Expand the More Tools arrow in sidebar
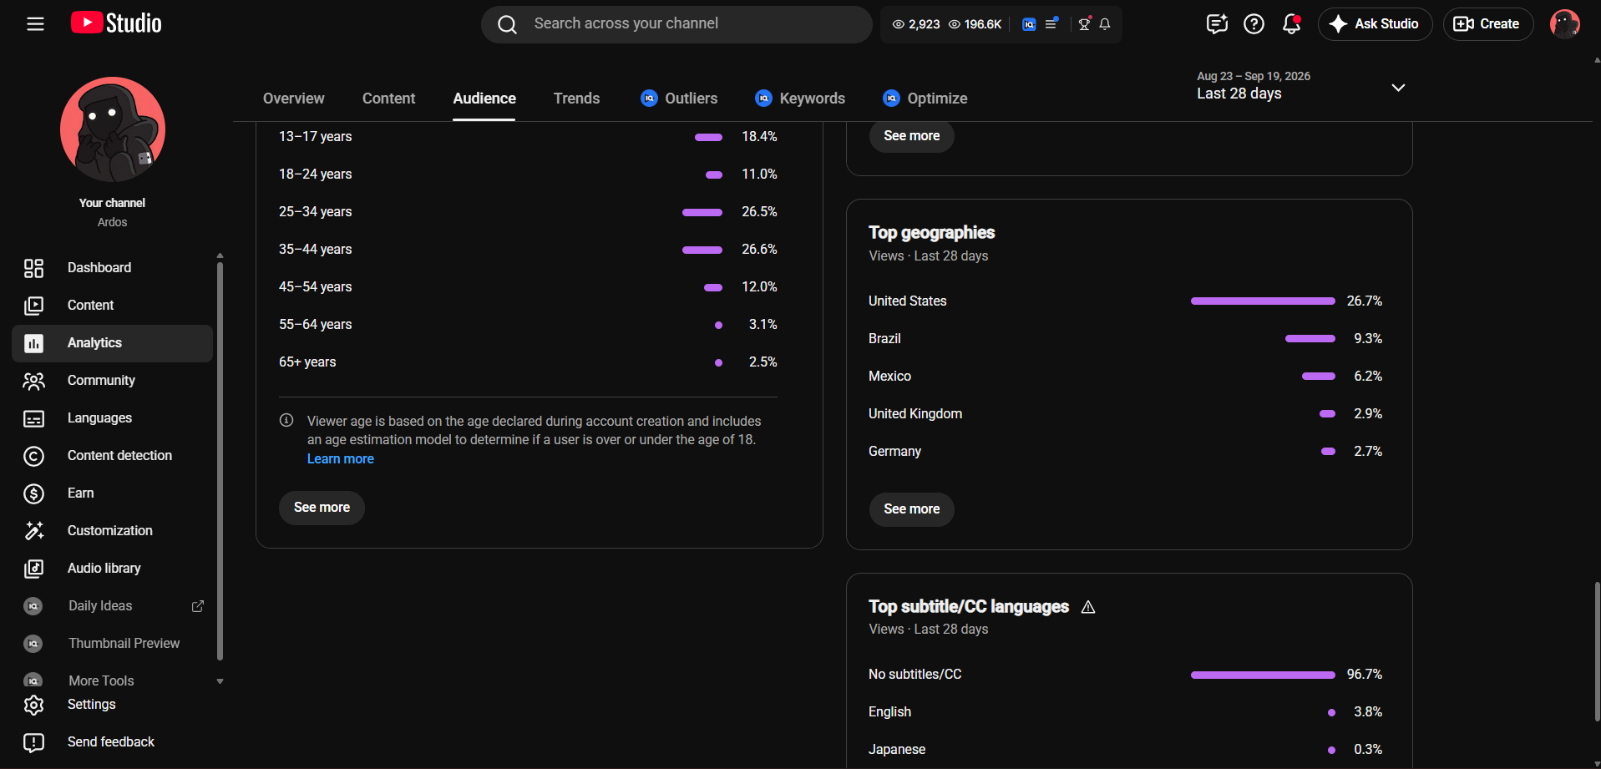This screenshot has height=769, width=1601. (220, 681)
